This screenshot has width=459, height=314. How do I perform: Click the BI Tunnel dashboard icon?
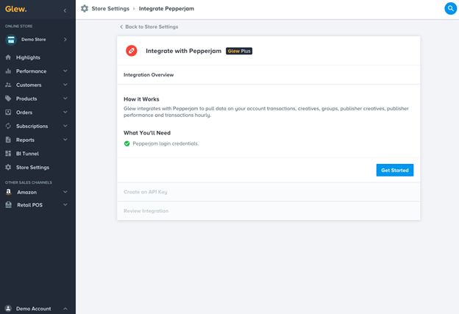tap(8, 154)
